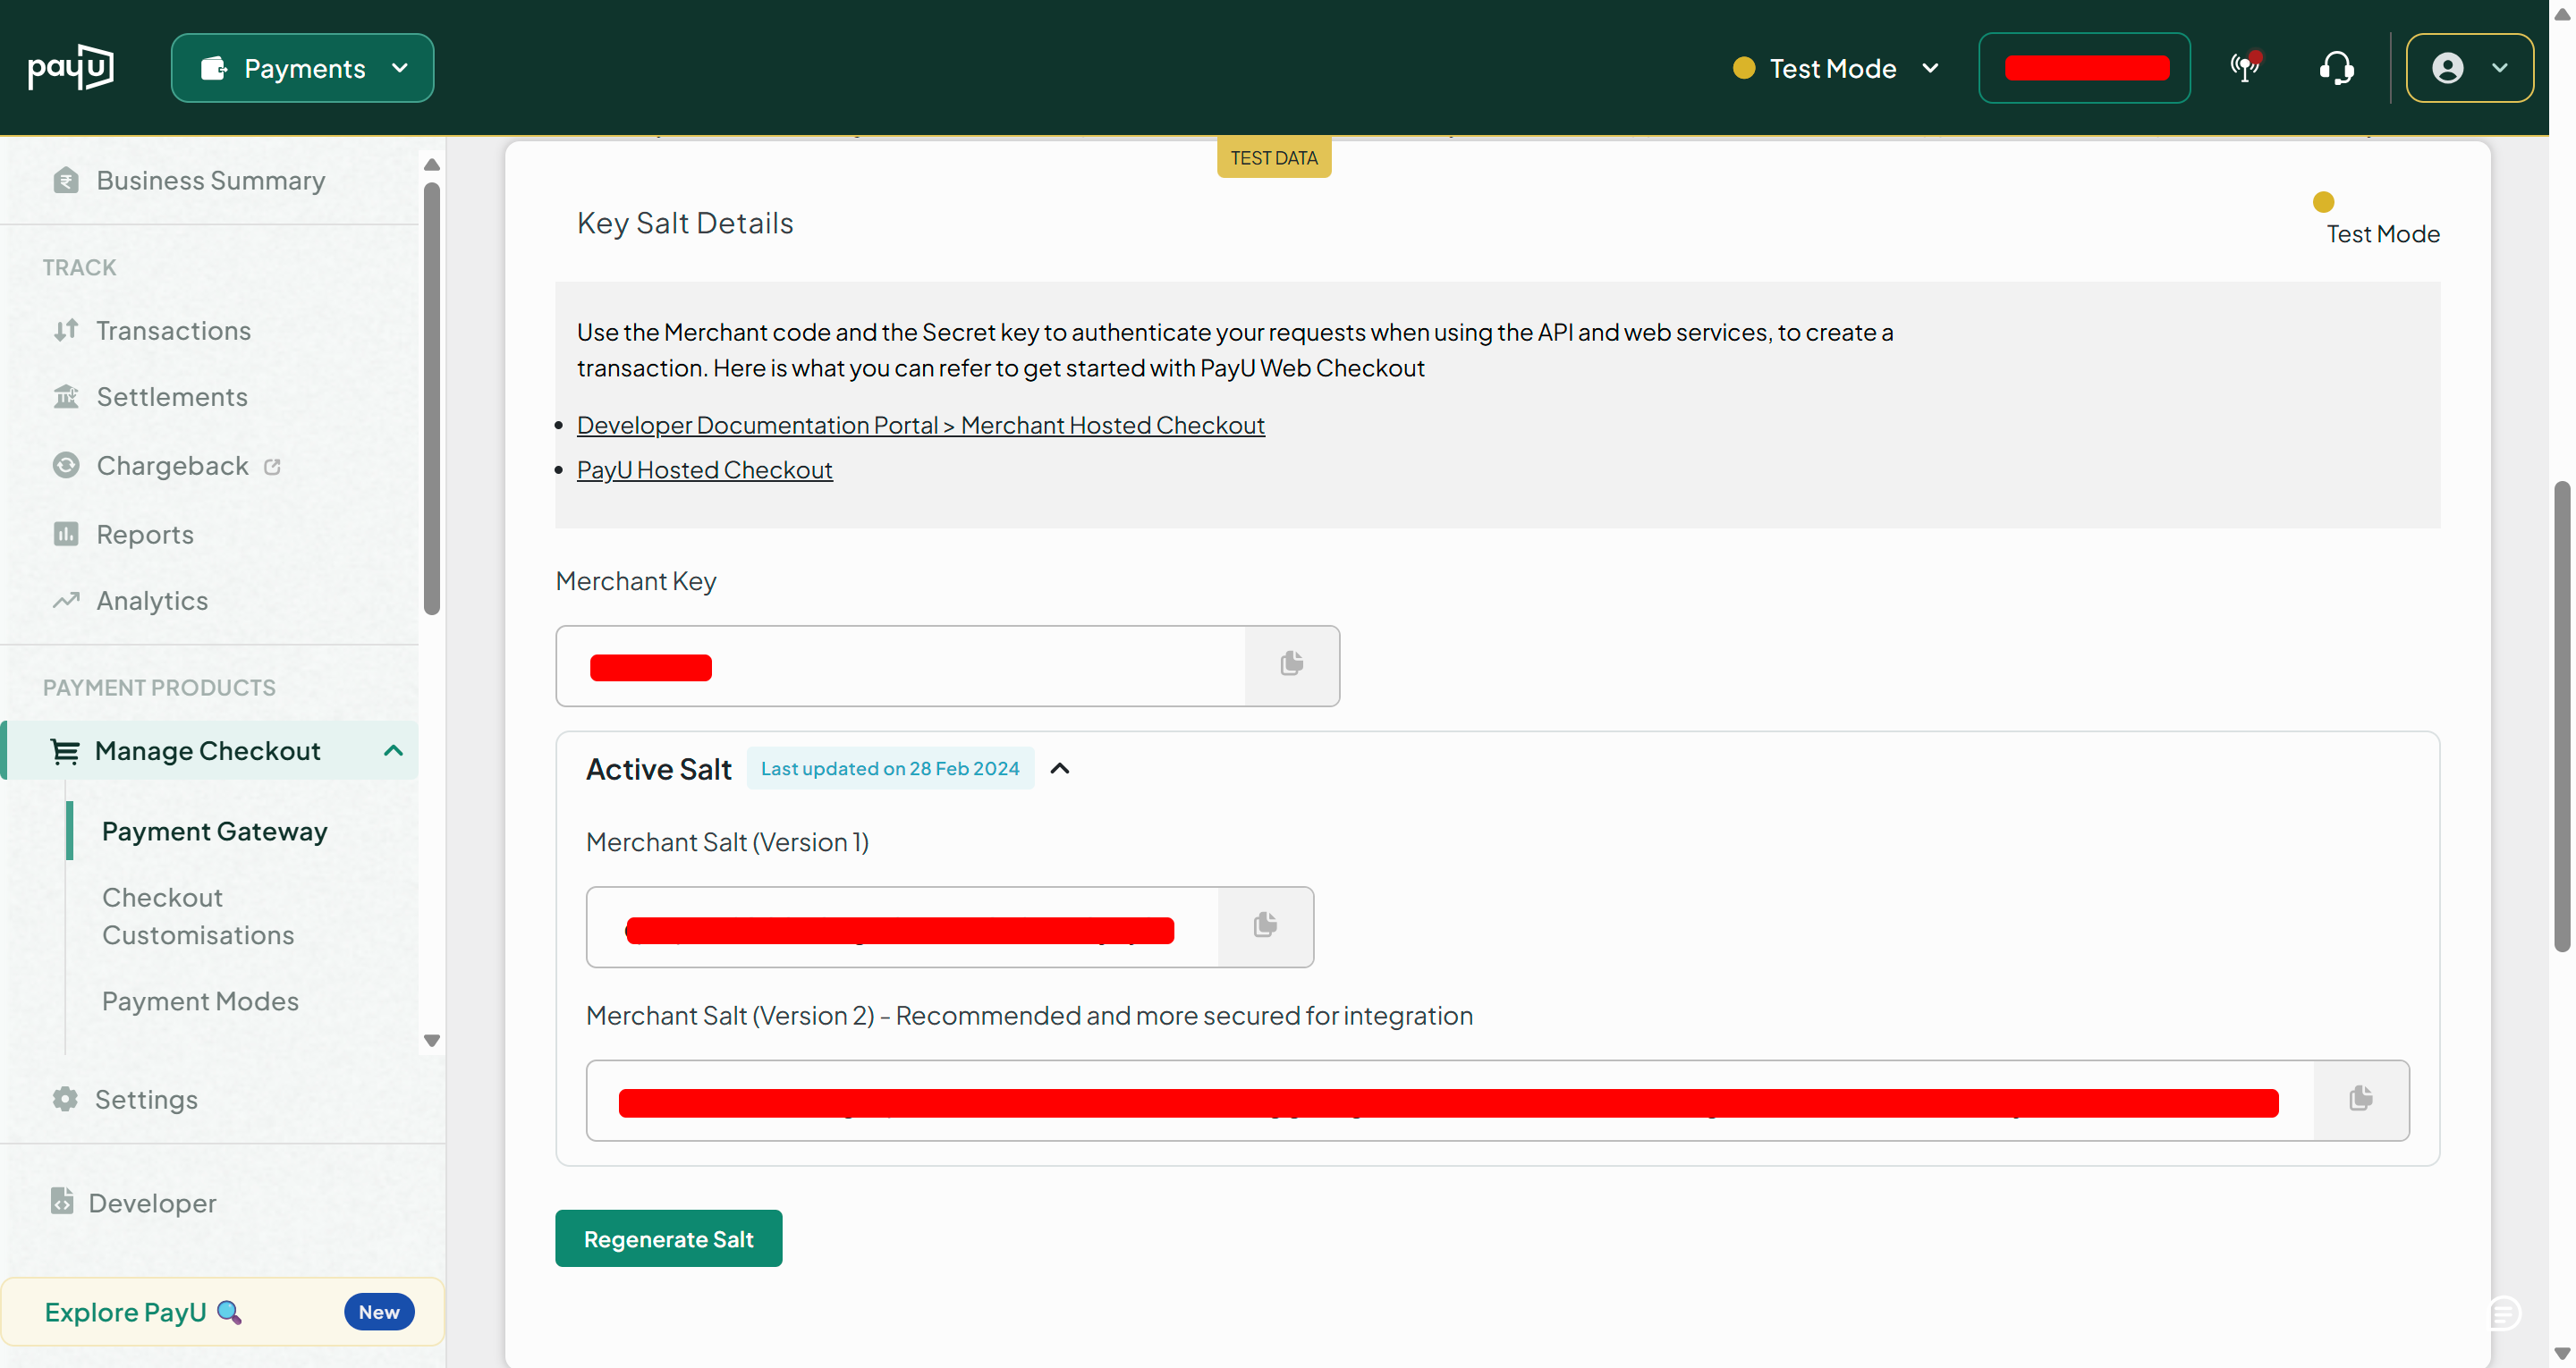2576x1368 pixels.
Task: Click the redacted merchant name button
Action: pos(2084,68)
